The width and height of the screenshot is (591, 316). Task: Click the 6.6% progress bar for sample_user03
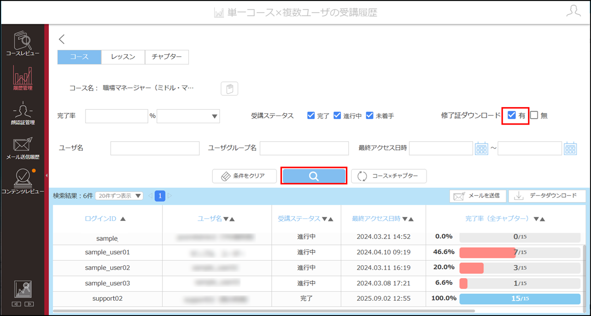pos(520,283)
